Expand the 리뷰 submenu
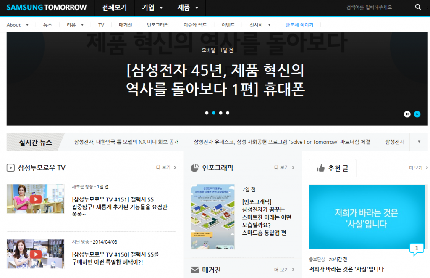 click(x=75, y=25)
